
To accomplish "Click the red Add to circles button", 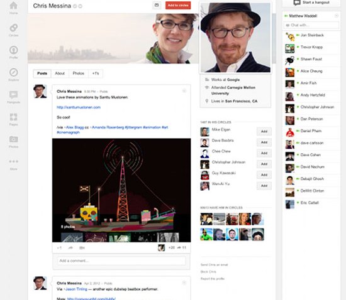I will click(178, 5).
